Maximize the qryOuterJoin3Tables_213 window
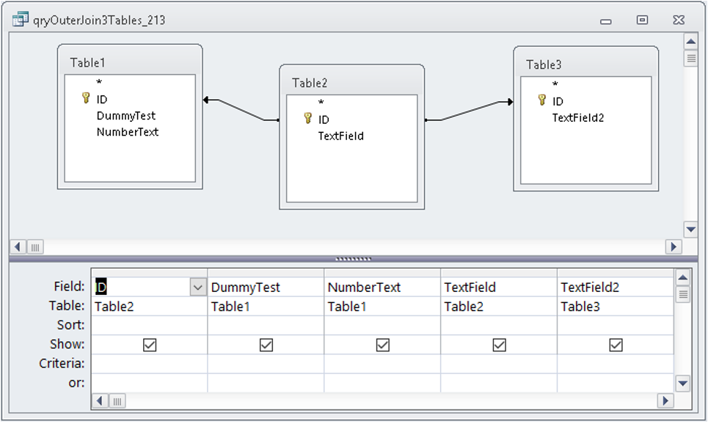The image size is (708, 424). pyautogui.click(x=642, y=20)
